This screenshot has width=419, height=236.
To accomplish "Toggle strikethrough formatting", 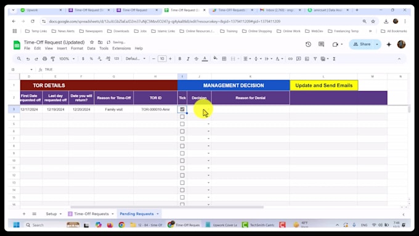I will (197, 59).
